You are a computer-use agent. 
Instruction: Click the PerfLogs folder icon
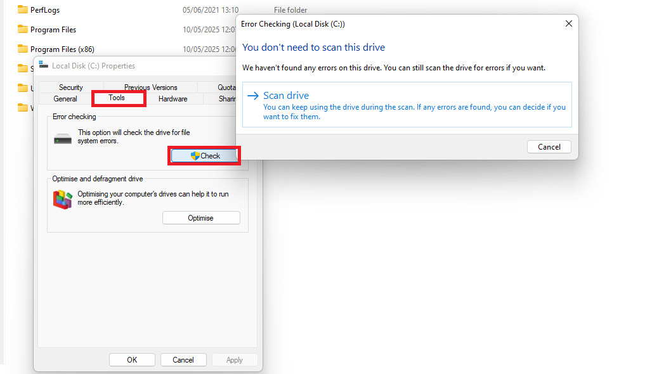[23, 10]
